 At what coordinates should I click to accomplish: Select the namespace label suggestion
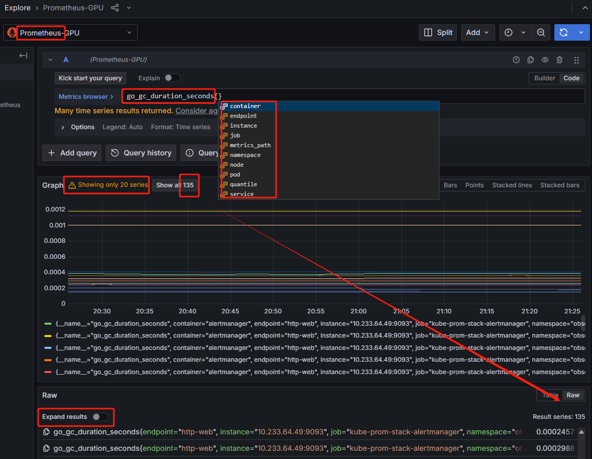[329, 155]
